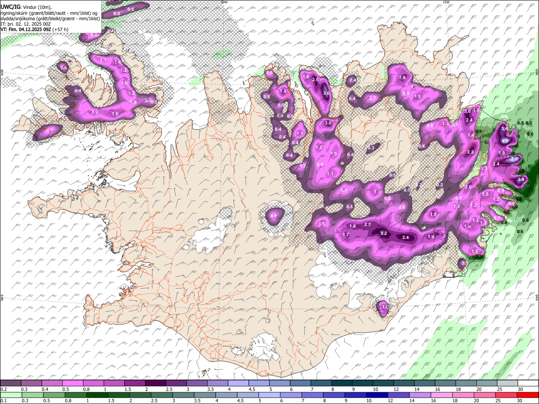The image size is (539, 404).
Task: Click the bright pink 0.5 snow legend swatch
Action: click(72, 383)
